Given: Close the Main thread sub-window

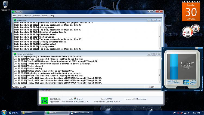Looking at the screenshot, I should point(159,20).
